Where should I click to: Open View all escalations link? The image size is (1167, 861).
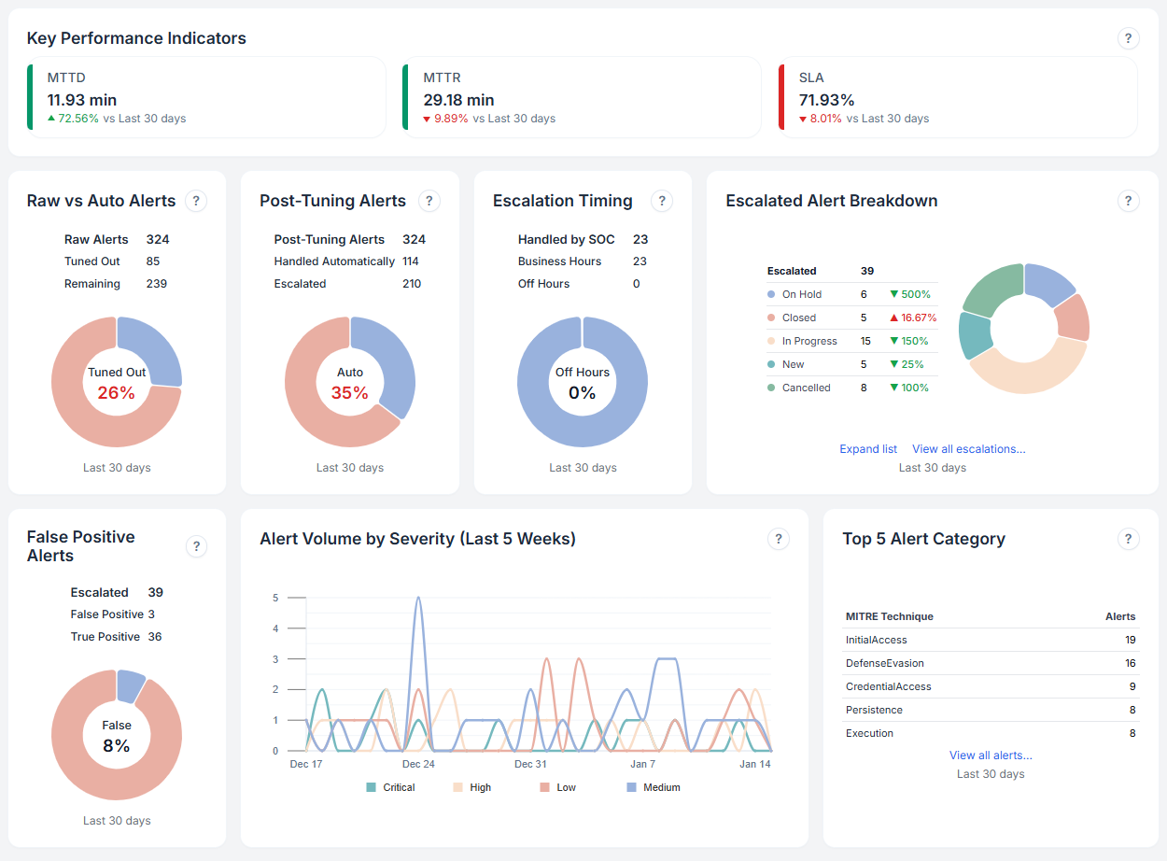(x=969, y=449)
